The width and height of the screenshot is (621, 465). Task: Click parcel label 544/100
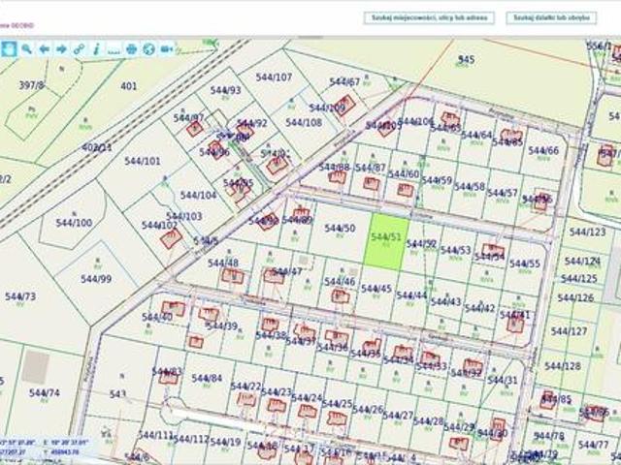point(74,223)
